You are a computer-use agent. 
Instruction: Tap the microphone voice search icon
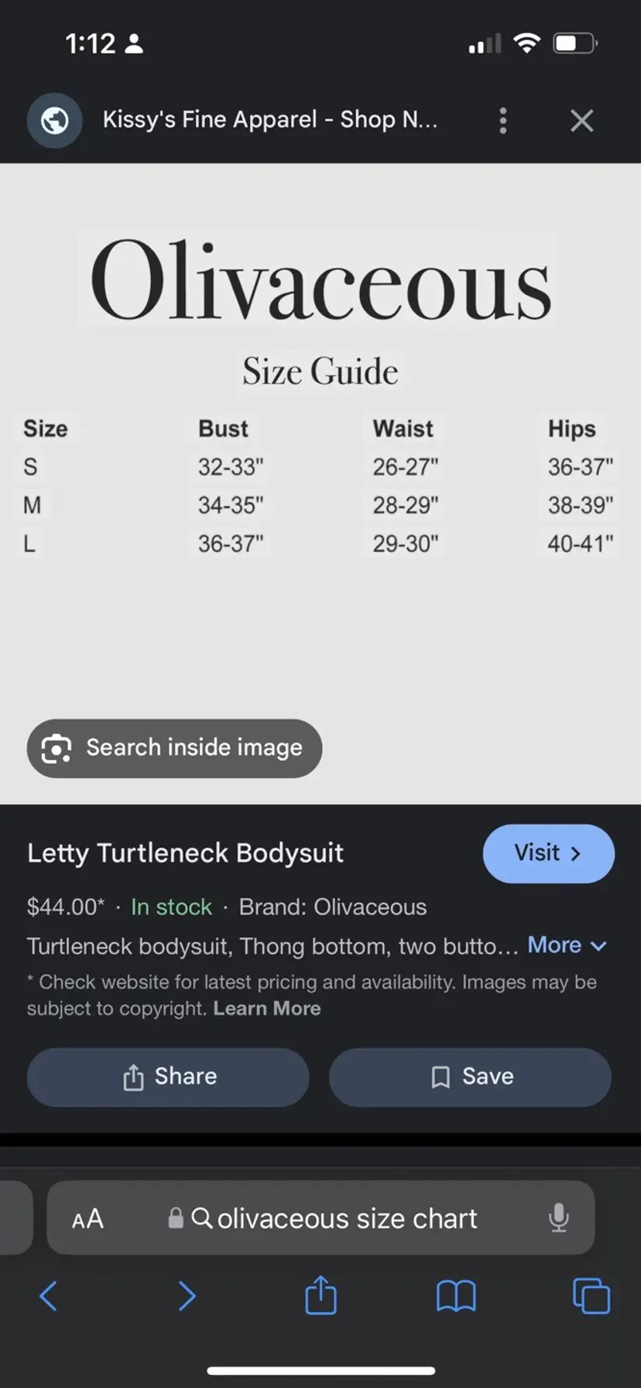tap(558, 1218)
